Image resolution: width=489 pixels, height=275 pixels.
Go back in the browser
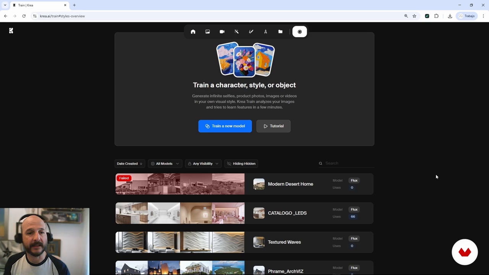click(5, 16)
